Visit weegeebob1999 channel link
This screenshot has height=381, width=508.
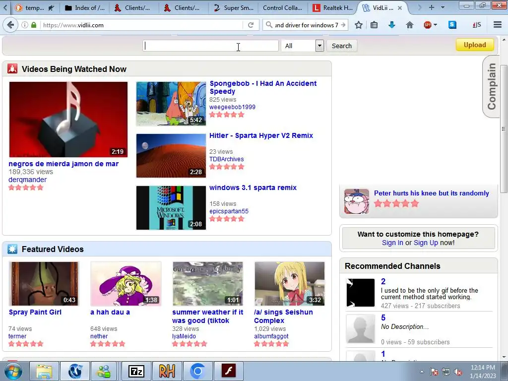232,107
